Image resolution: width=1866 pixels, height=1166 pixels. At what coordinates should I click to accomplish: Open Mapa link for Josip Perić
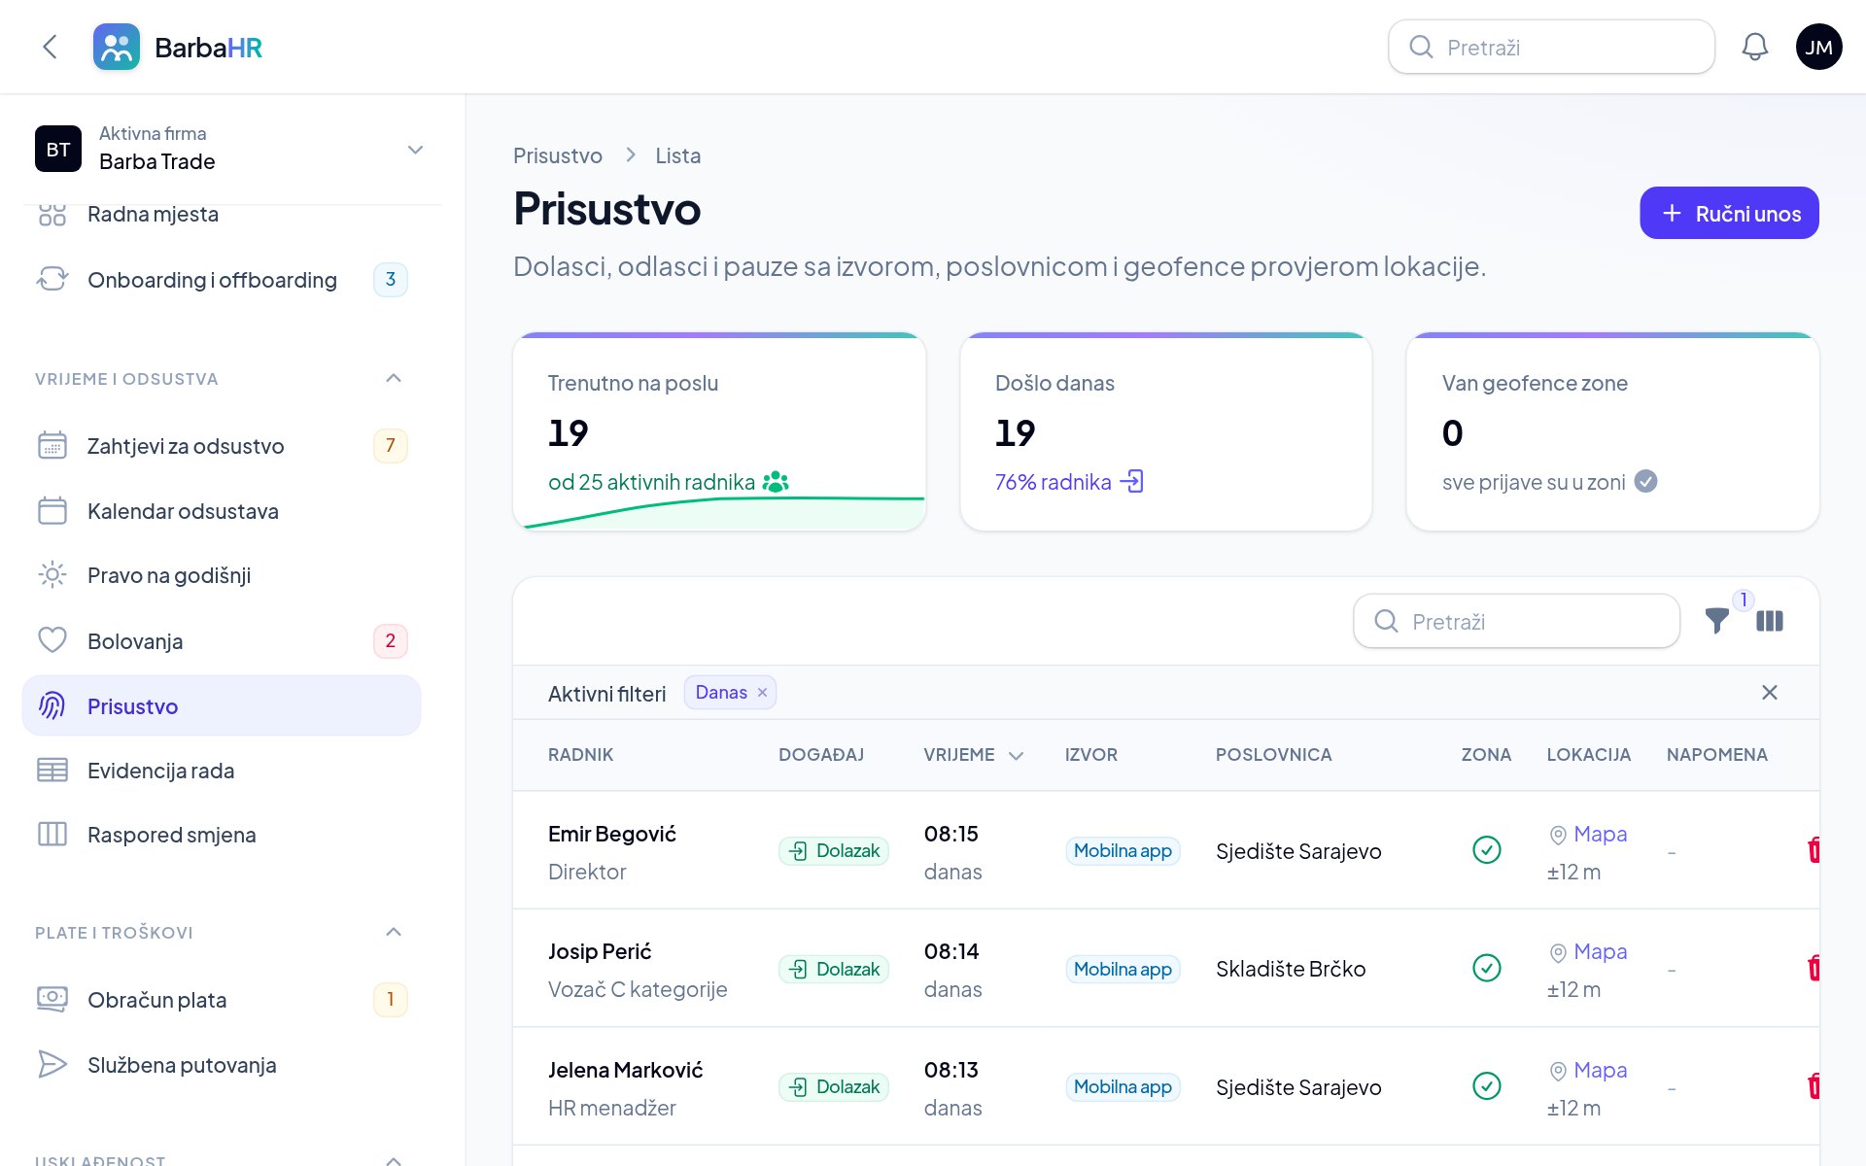(x=1588, y=951)
